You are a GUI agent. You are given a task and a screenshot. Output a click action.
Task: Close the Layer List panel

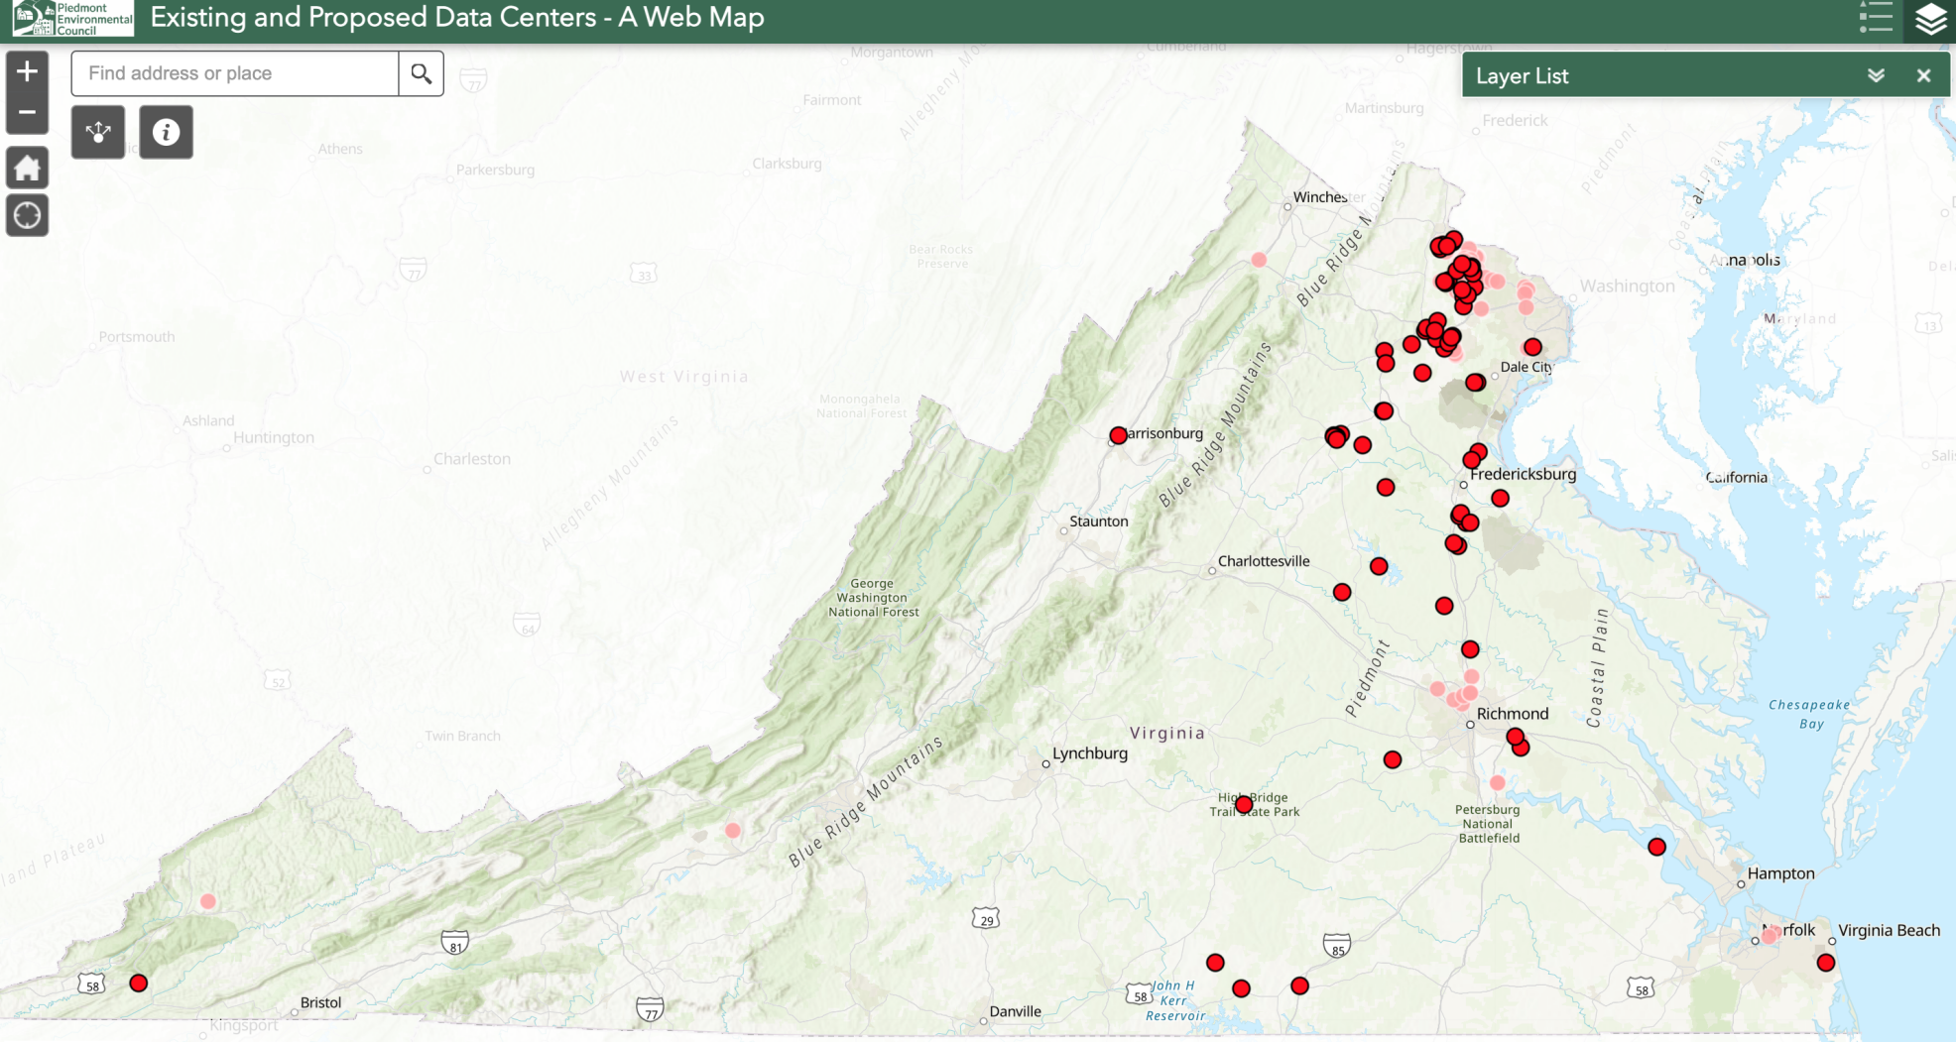1923,75
